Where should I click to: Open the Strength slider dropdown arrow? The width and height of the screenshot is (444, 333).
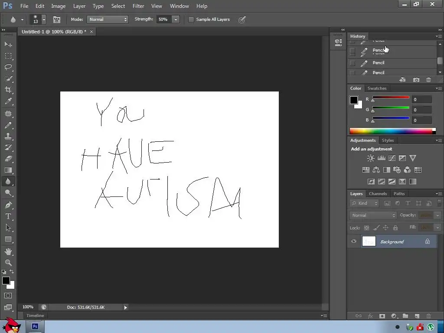coord(176,20)
